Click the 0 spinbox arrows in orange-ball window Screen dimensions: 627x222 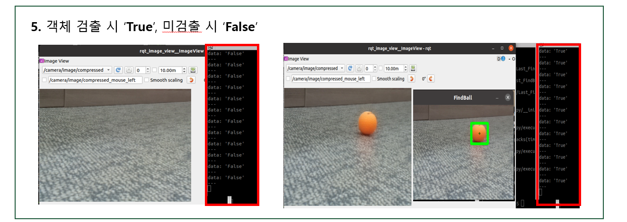[375, 68]
